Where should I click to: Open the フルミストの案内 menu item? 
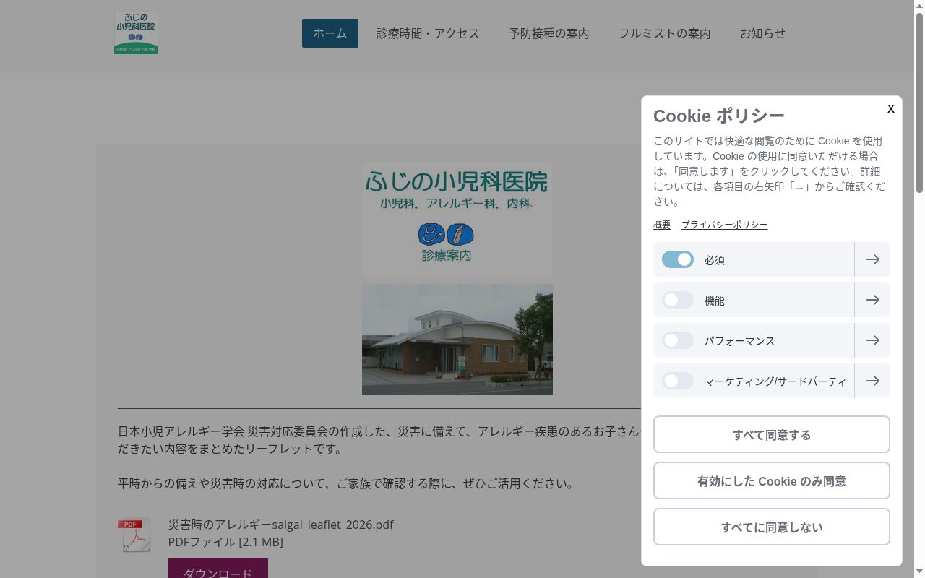point(665,33)
